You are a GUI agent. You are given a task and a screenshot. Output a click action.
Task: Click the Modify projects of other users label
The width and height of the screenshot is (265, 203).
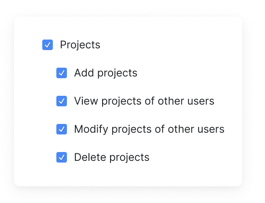click(149, 130)
